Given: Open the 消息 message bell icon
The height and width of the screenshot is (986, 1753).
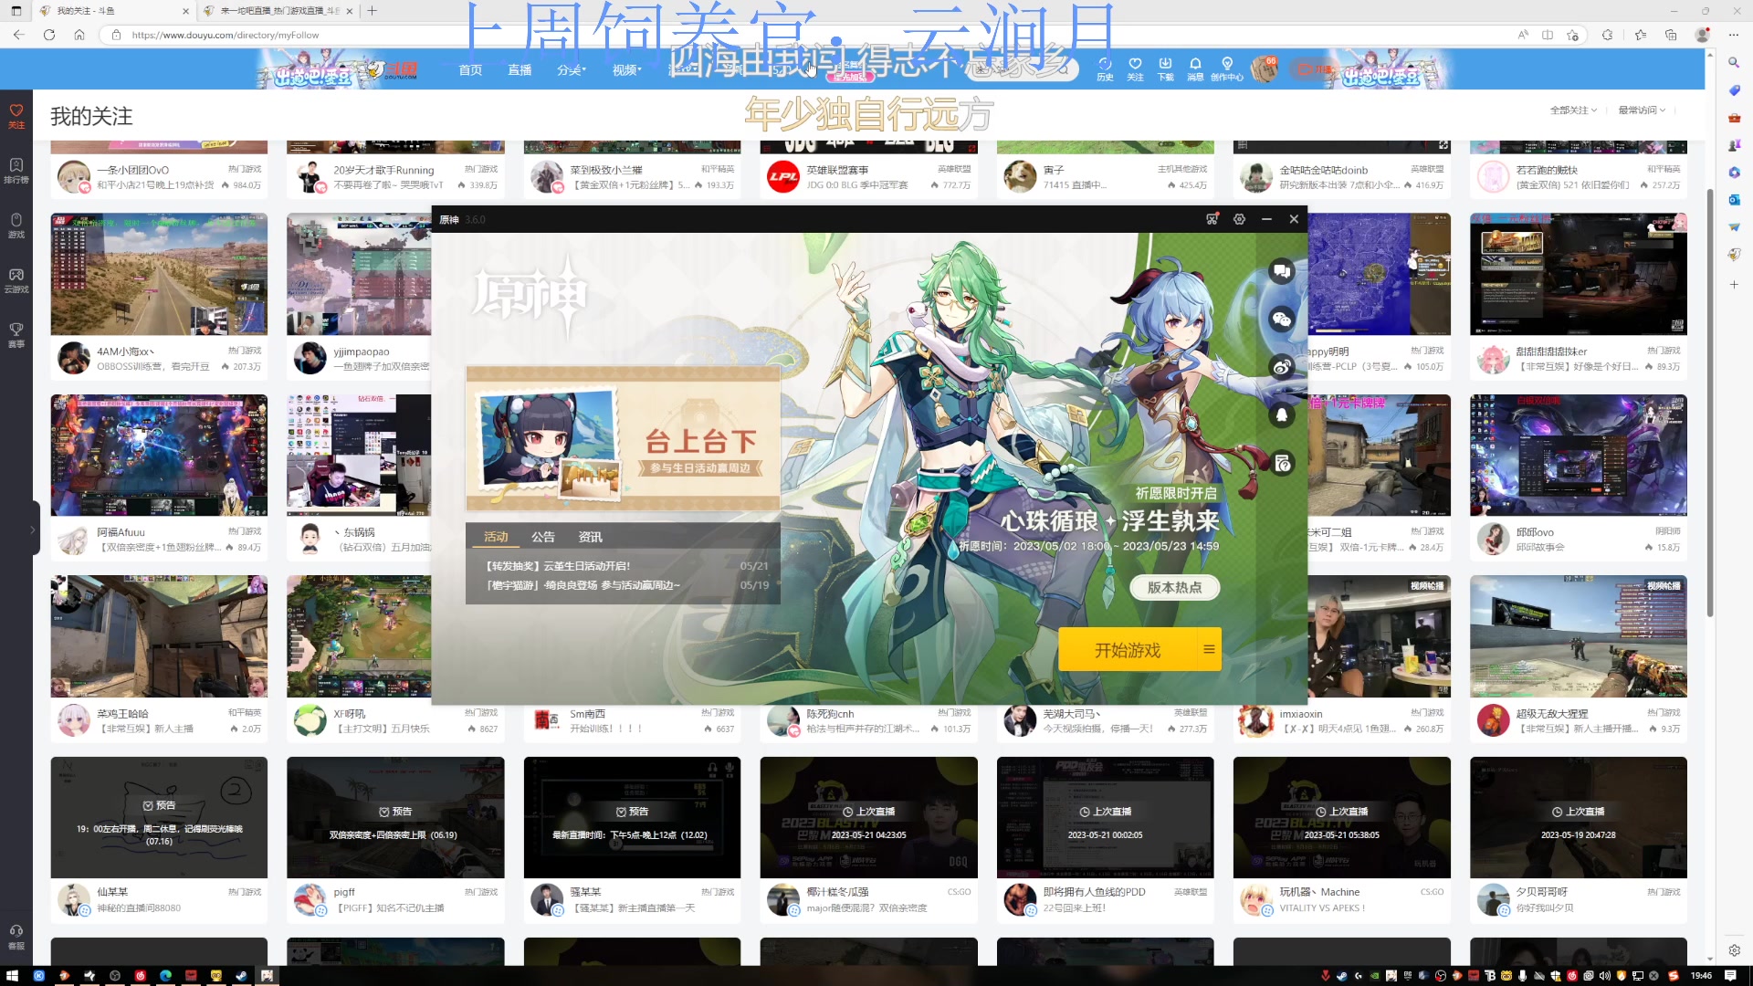Looking at the screenshot, I should click(1195, 69).
